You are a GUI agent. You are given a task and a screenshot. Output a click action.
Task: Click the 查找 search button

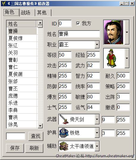point(36,136)
